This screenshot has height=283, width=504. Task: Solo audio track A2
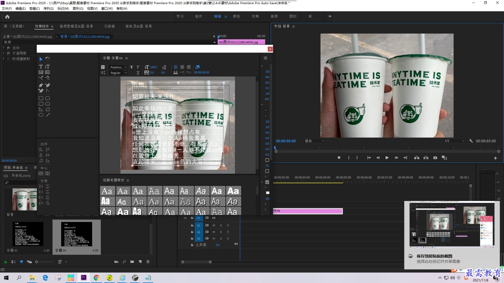pyautogui.click(x=221, y=232)
